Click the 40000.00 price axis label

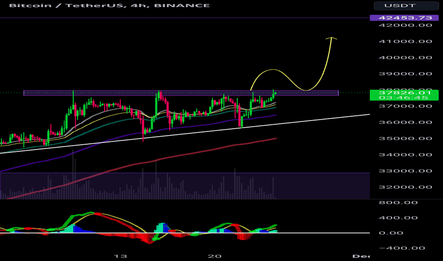pos(405,57)
